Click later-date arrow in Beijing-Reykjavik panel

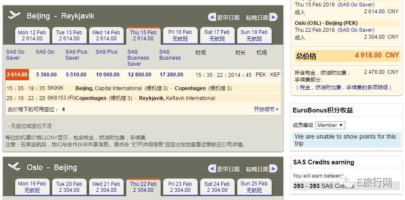[274, 17]
